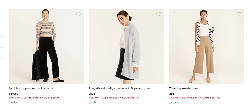
Task: Open the gray long cardigan product photo
Action: pyautogui.click(x=126, y=46)
